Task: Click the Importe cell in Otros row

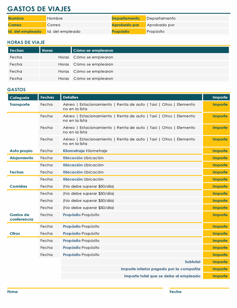Action: 216,234
